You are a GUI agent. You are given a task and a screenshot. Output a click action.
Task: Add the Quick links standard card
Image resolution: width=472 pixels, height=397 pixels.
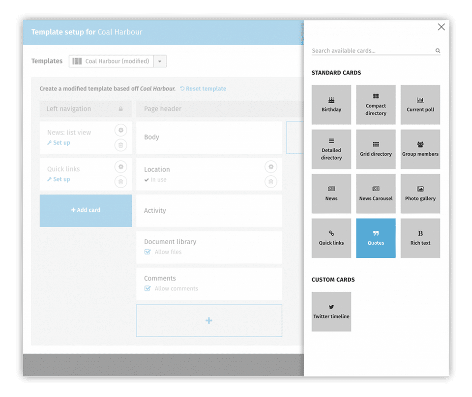(x=331, y=238)
